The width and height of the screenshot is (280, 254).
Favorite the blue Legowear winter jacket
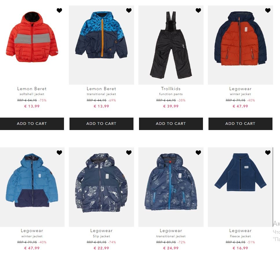point(59,152)
